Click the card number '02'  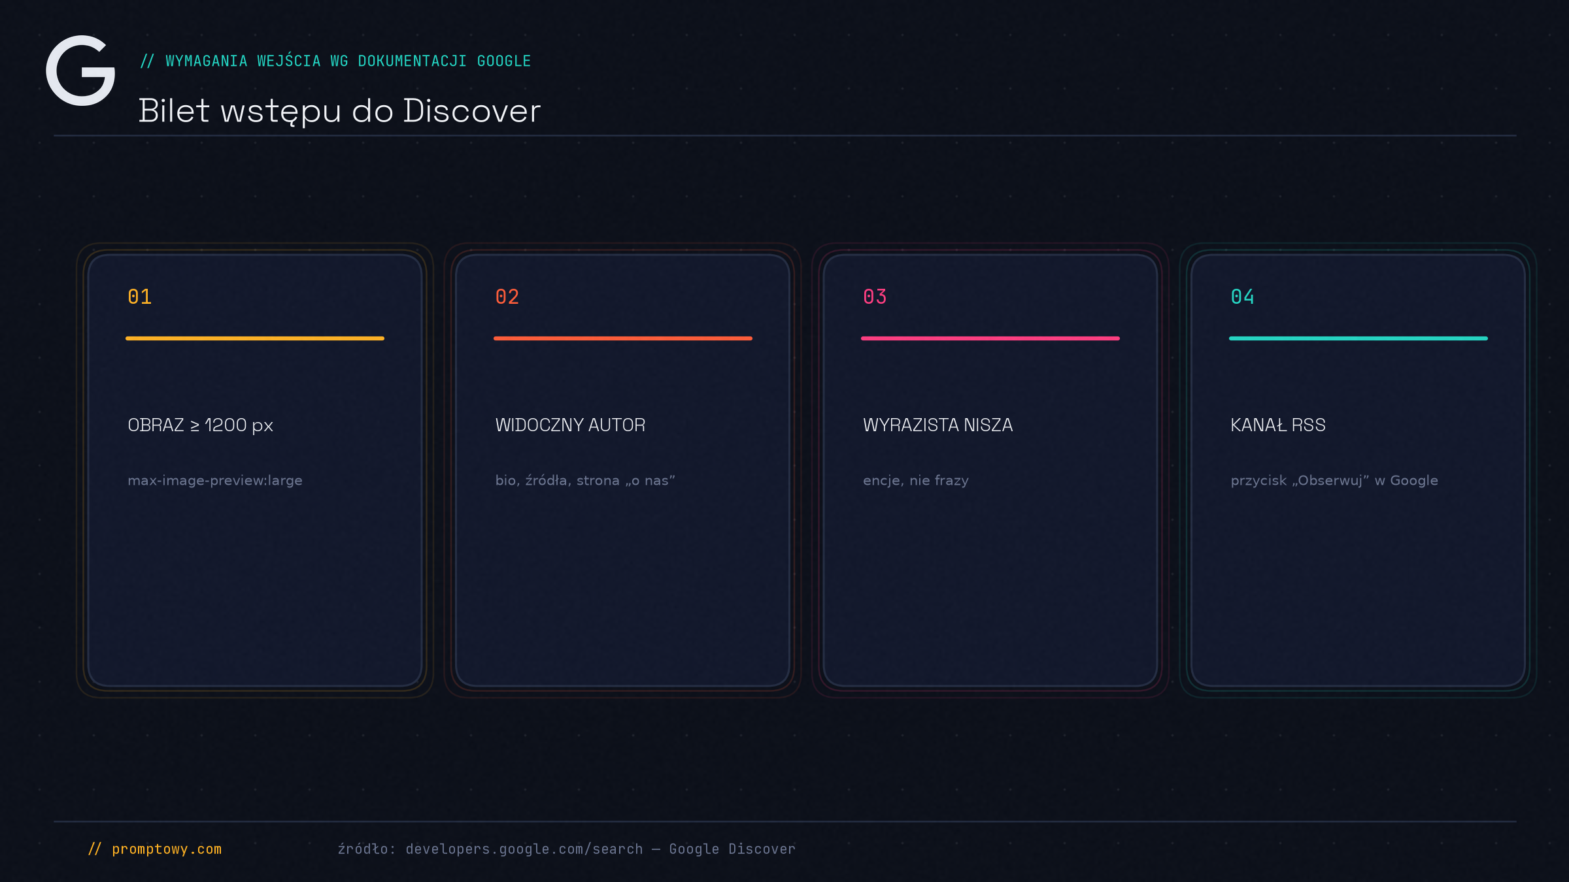(507, 297)
